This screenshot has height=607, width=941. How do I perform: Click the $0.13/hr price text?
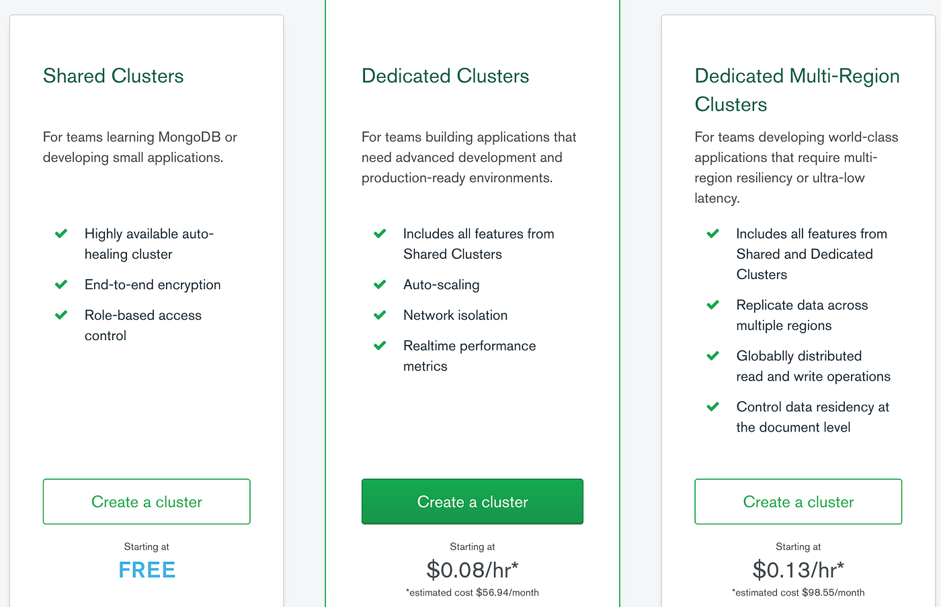click(x=798, y=570)
